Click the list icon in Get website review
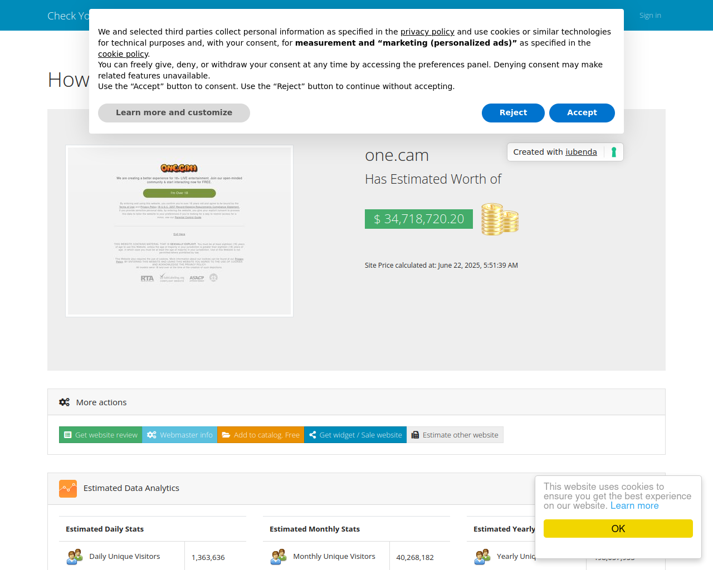 tap(68, 435)
